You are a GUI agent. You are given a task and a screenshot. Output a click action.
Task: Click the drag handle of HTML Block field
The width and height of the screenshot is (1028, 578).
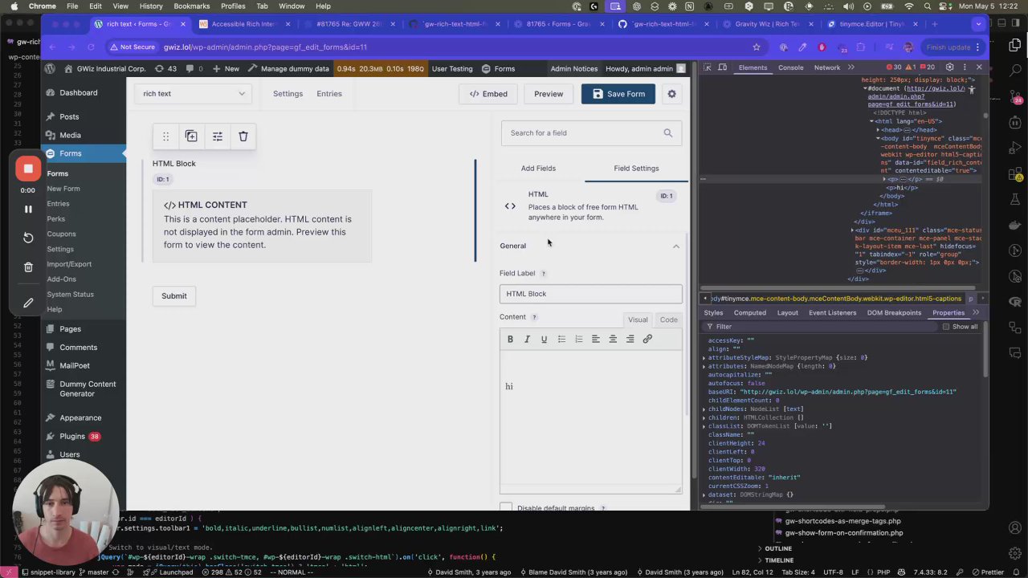pyautogui.click(x=165, y=136)
